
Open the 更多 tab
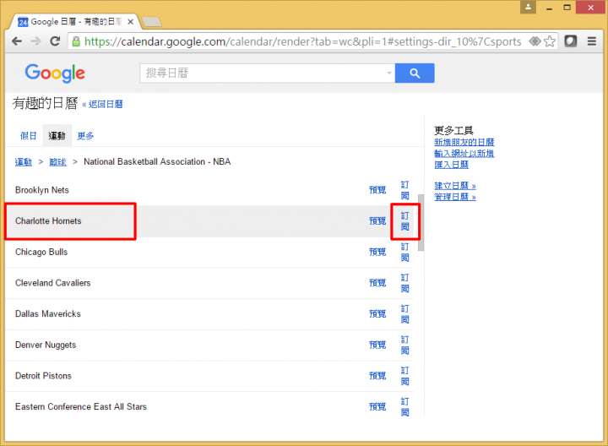pos(85,136)
